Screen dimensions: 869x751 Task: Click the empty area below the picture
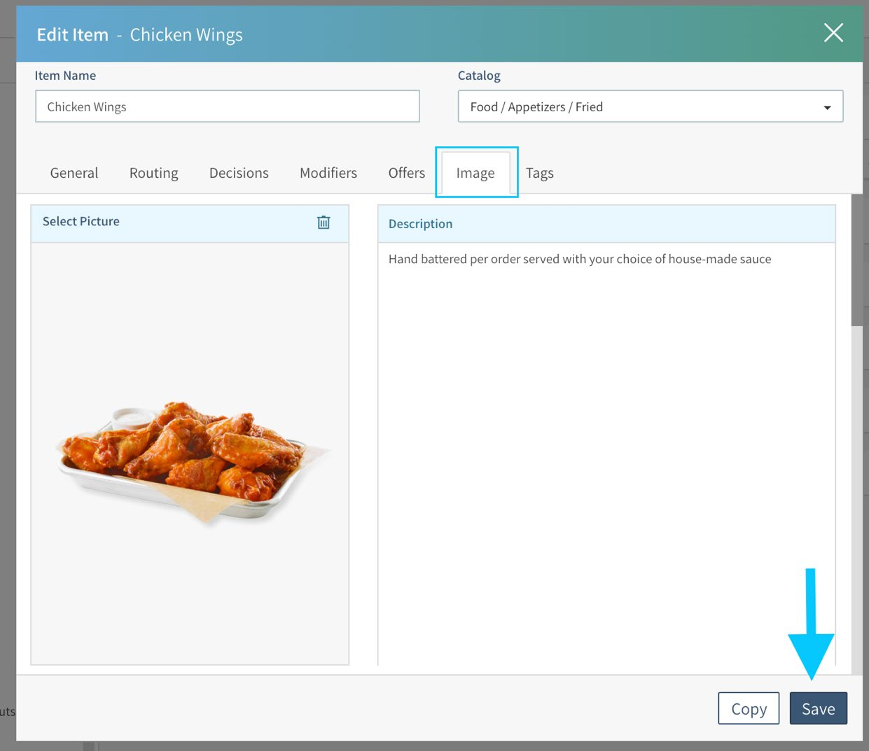pyautogui.click(x=189, y=602)
